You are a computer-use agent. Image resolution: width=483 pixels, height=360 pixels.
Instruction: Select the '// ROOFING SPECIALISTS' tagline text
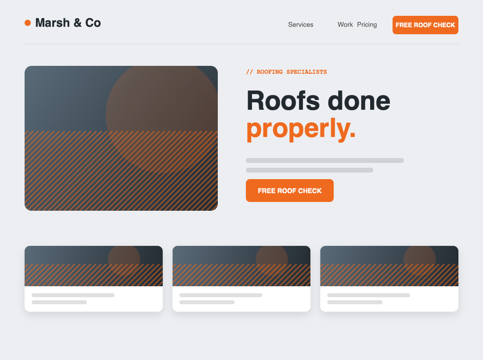coord(286,72)
